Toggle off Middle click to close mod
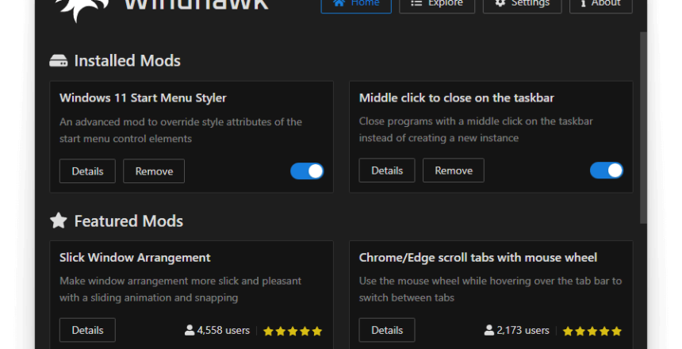682x349 pixels. 607,171
